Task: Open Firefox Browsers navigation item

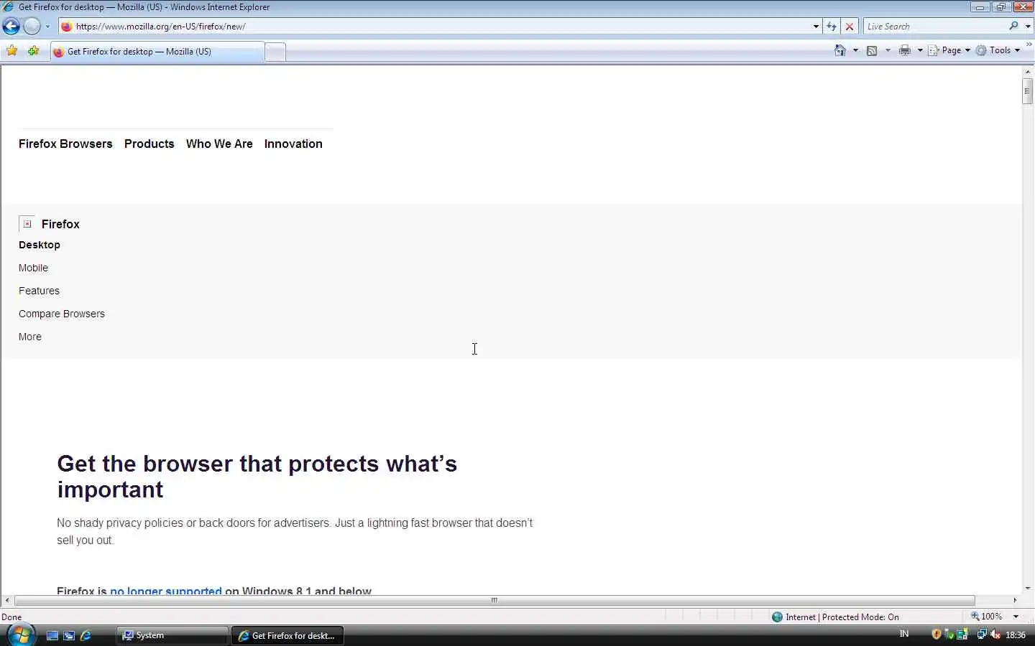Action: click(x=65, y=144)
